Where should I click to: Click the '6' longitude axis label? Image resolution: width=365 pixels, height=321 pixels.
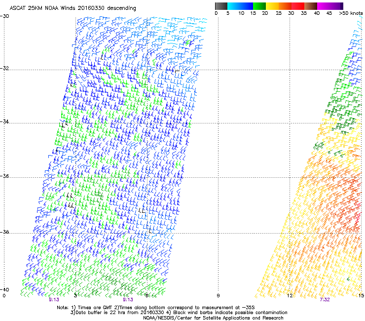point(146,296)
